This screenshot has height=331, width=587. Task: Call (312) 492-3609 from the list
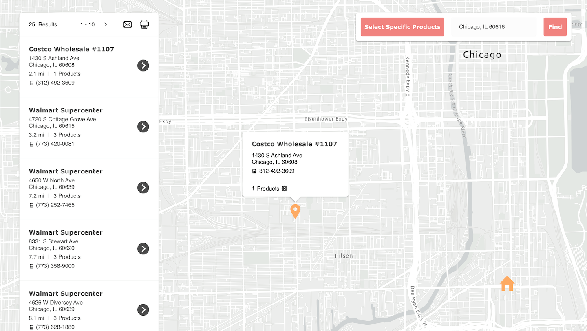click(x=55, y=83)
